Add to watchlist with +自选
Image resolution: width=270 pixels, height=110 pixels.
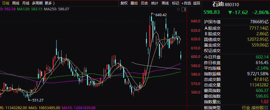click(186, 3)
